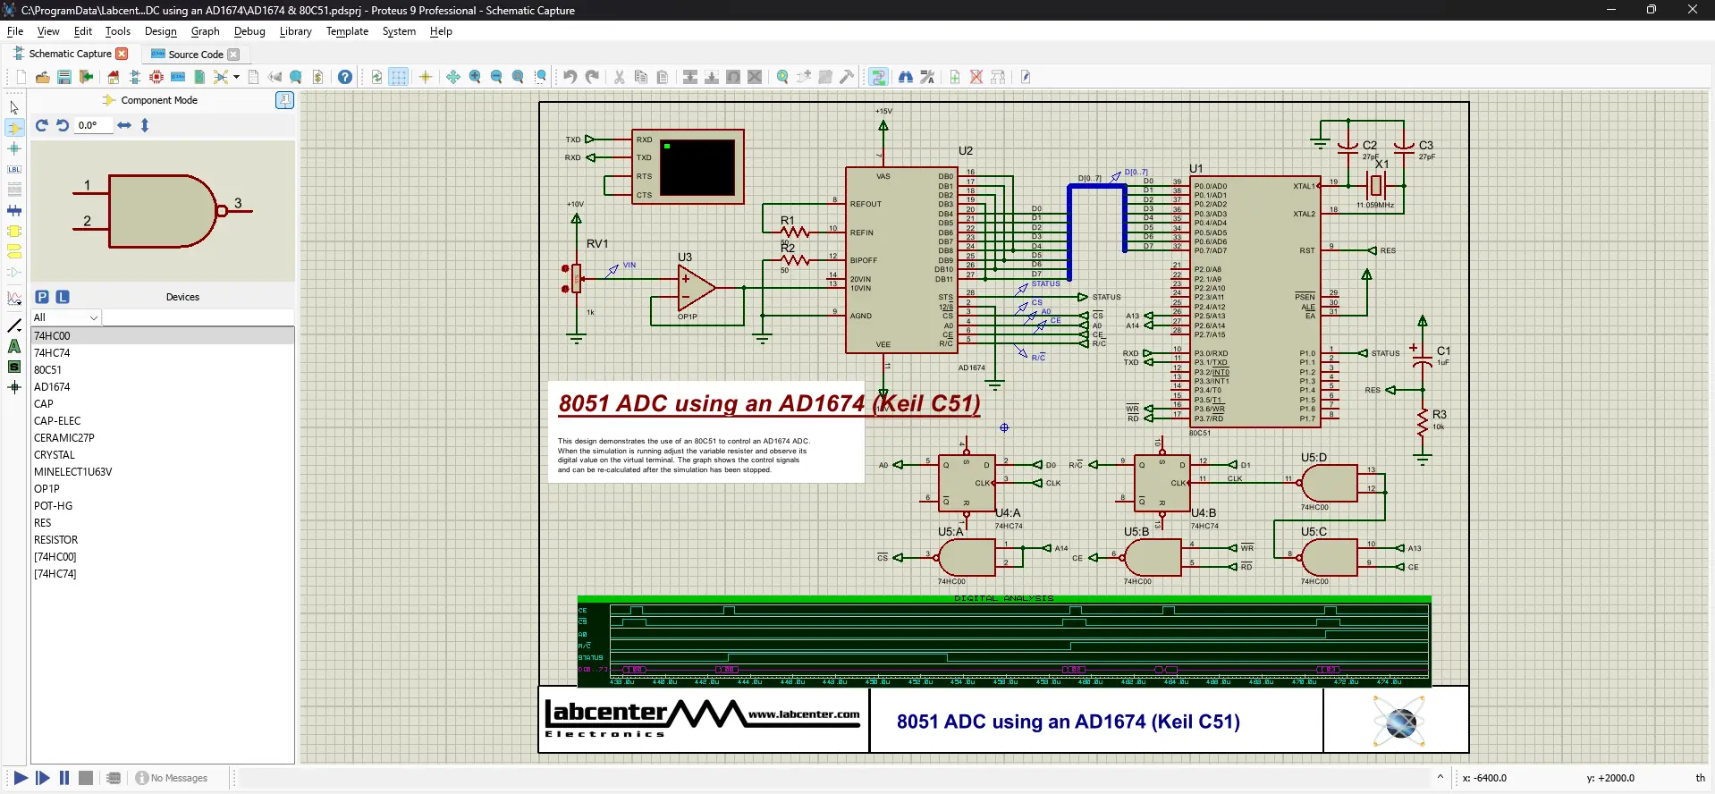Click the P Pick from Libraries button

tap(42, 297)
